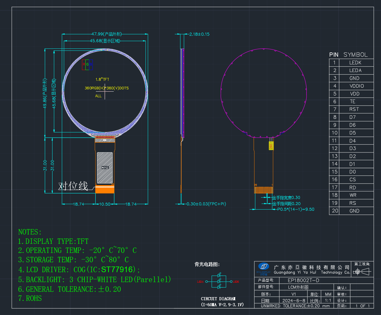Select the yellow hatched component on rear FPC
381x315 pixels.
tap(271, 145)
